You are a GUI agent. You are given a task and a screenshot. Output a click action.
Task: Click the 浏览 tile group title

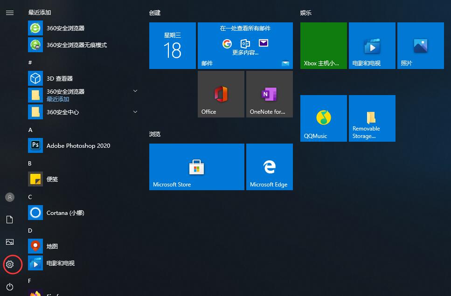tap(155, 134)
